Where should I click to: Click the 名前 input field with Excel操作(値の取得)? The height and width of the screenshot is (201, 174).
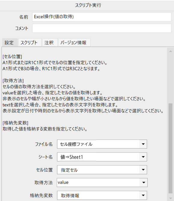pyautogui.click(x=102, y=17)
